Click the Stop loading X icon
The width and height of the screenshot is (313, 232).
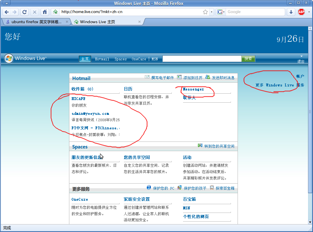[x=35, y=12]
